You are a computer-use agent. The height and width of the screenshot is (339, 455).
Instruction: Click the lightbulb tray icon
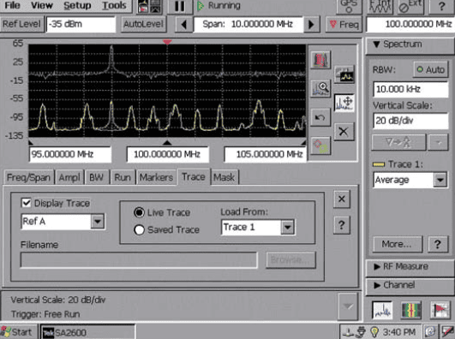pos(374,332)
